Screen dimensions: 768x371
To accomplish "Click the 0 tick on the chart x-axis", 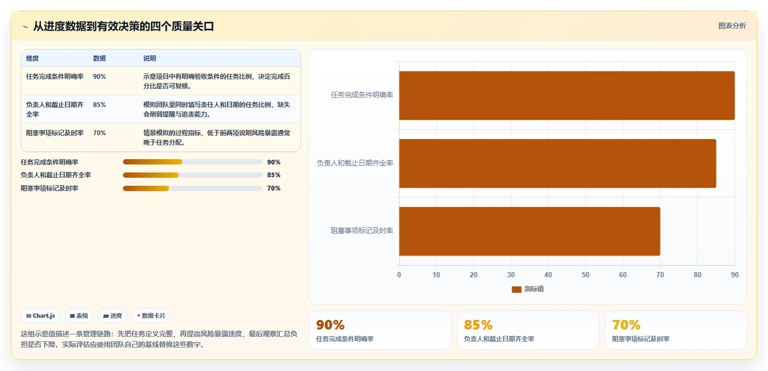I will (x=399, y=275).
